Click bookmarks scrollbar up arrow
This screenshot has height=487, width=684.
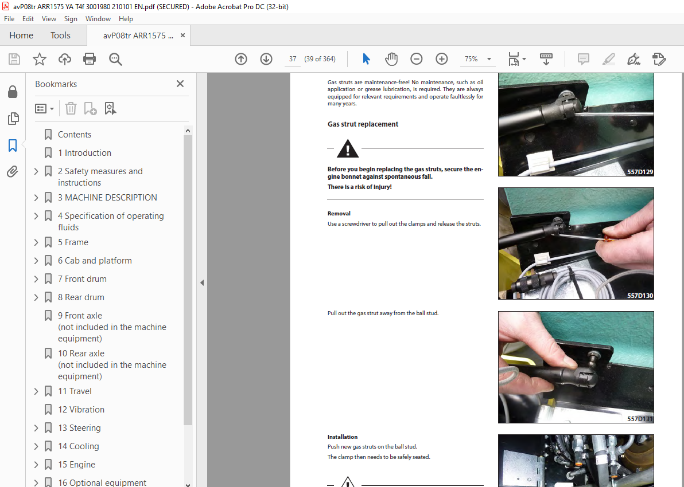pyautogui.click(x=188, y=131)
